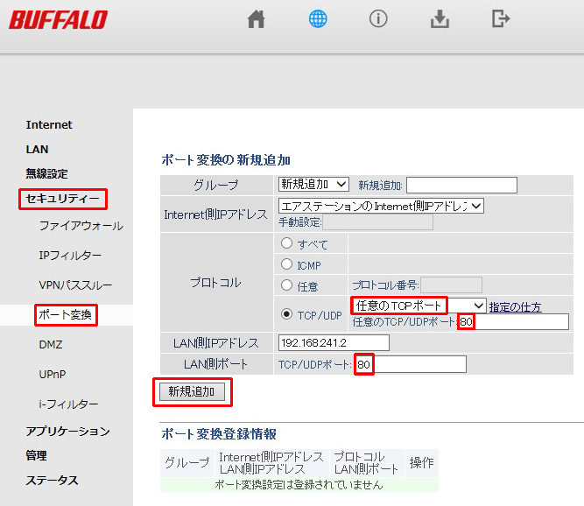Click the information circle icon
The image size is (584, 506).
click(x=378, y=19)
